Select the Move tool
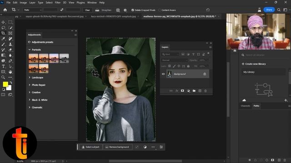 pos(3,22)
